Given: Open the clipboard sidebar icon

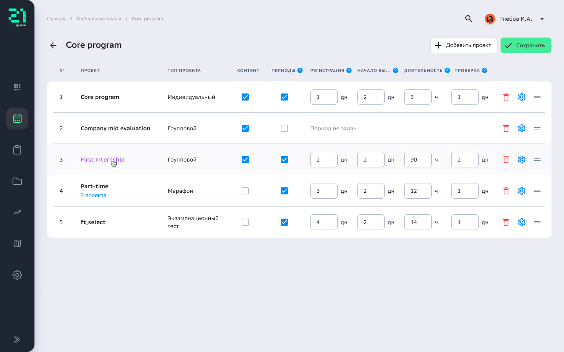Looking at the screenshot, I should click(x=17, y=150).
